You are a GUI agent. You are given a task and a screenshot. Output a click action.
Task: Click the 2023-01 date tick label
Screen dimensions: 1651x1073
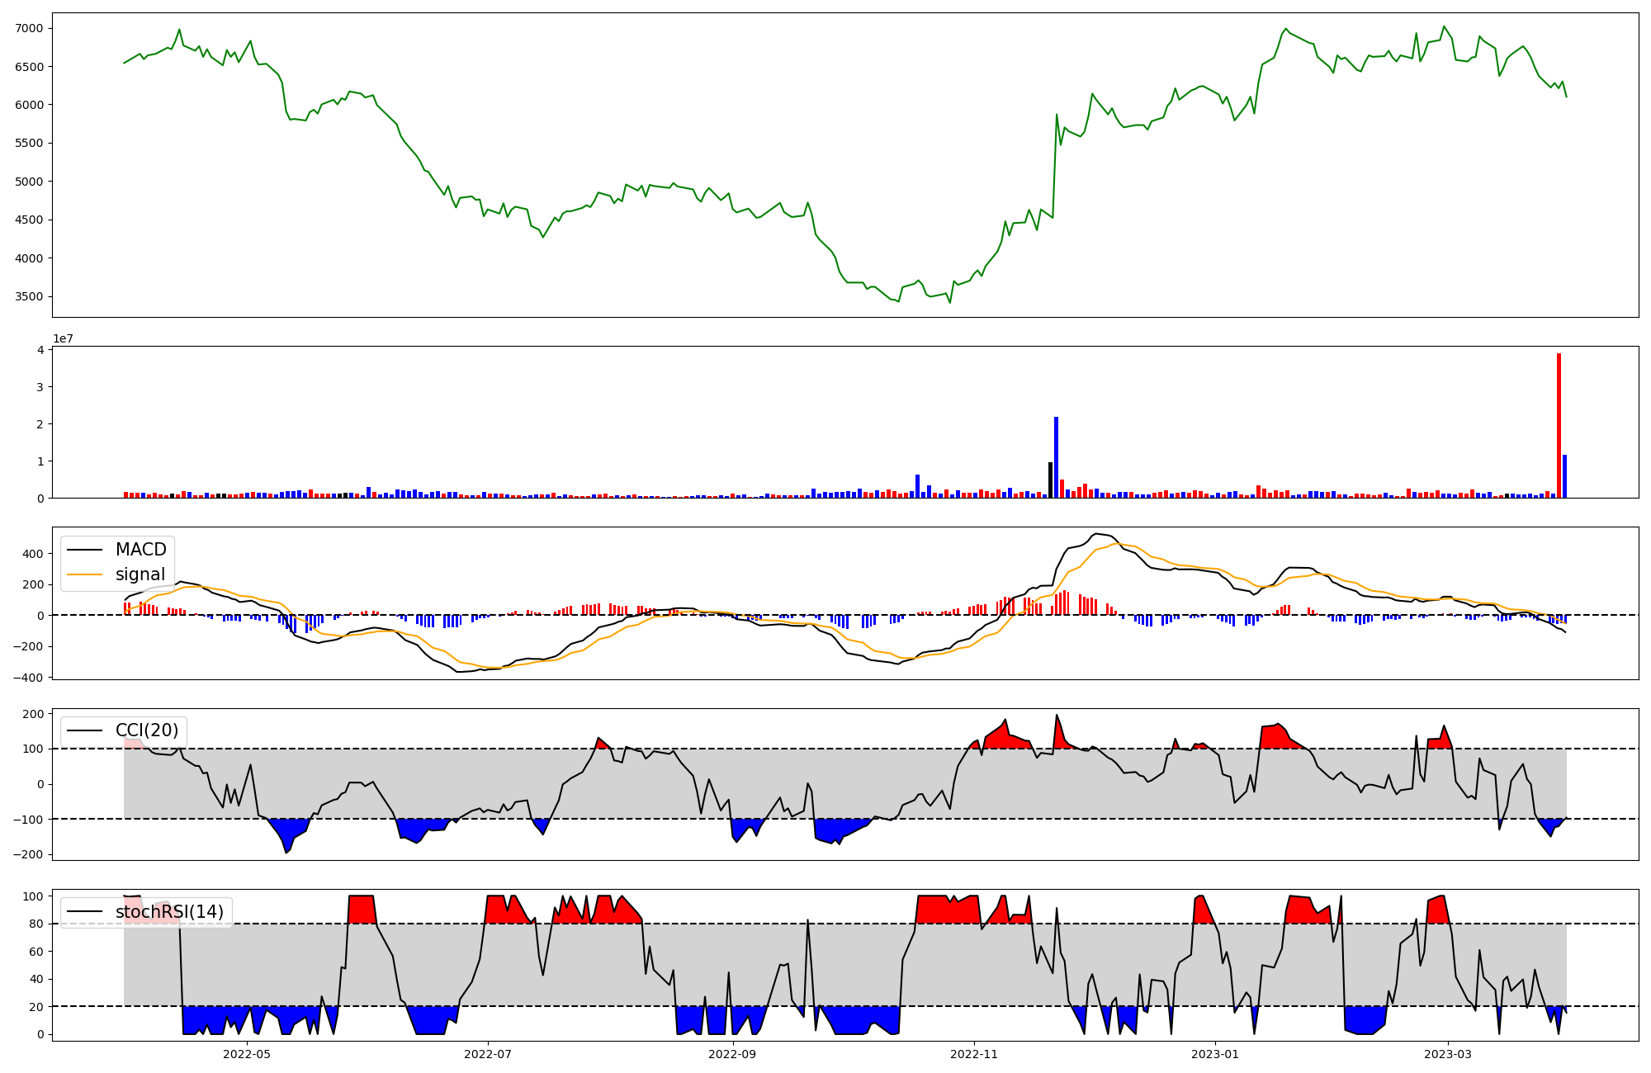[1215, 1054]
